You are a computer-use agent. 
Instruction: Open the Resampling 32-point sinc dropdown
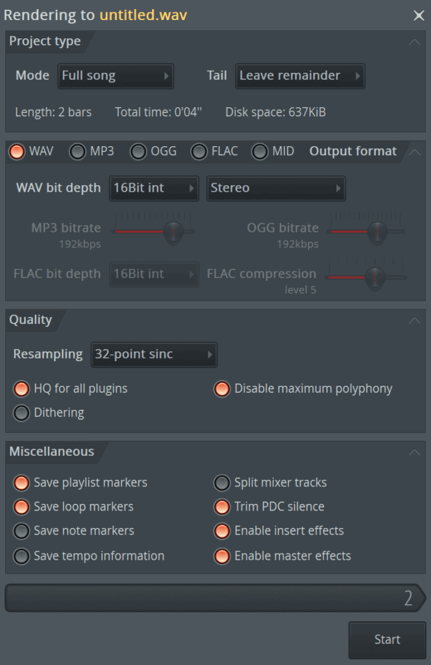tap(154, 355)
